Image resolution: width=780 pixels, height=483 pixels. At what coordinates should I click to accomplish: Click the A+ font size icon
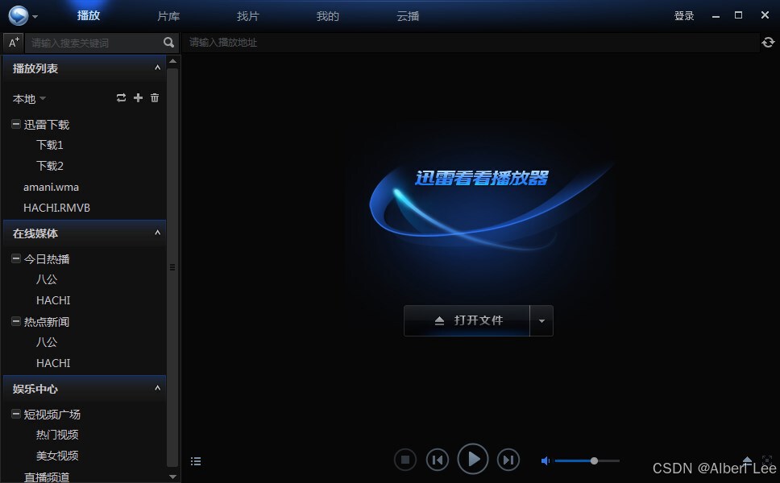tap(14, 42)
